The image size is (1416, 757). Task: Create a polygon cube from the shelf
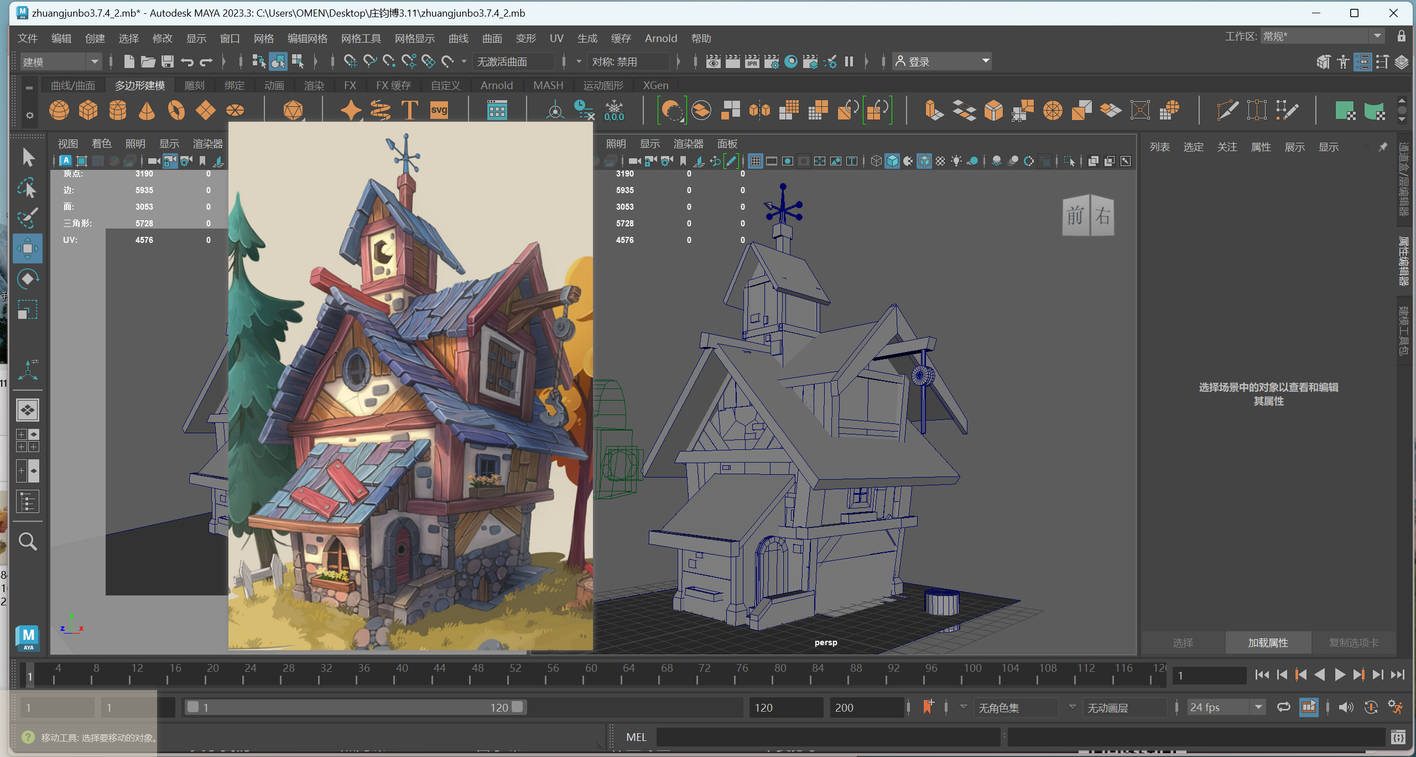point(88,110)
